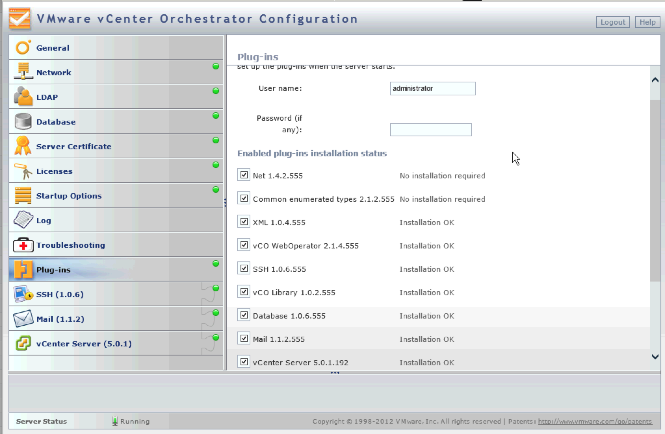The height and width of the screenshot is (434, 665).
Task: Click the Logout button
Action: (612, 22)
